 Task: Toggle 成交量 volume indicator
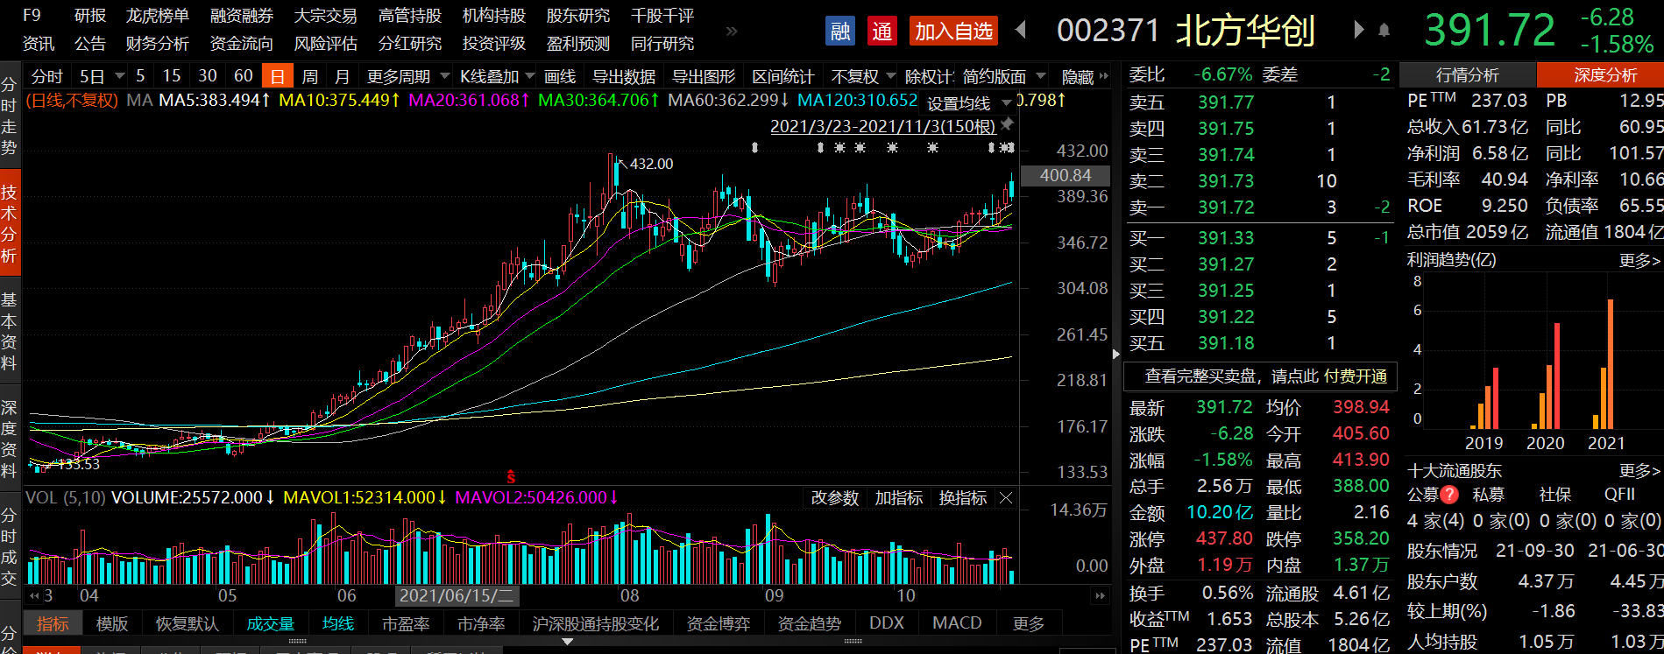point(270,623)
